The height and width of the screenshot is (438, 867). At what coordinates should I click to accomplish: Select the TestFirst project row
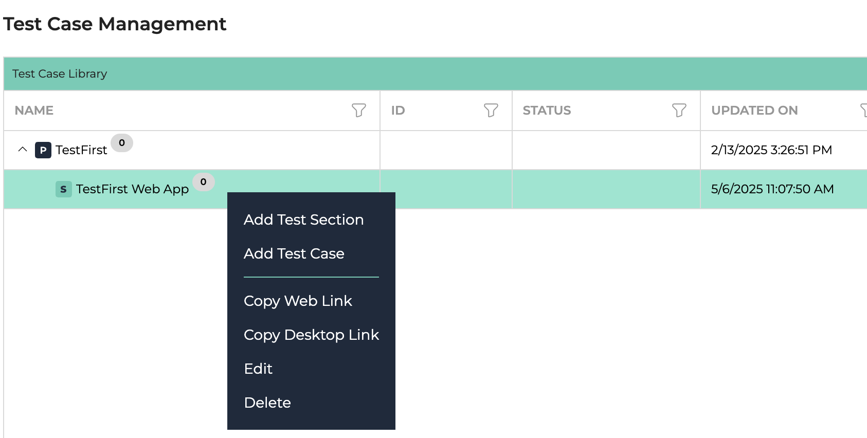tap(435, 150)
